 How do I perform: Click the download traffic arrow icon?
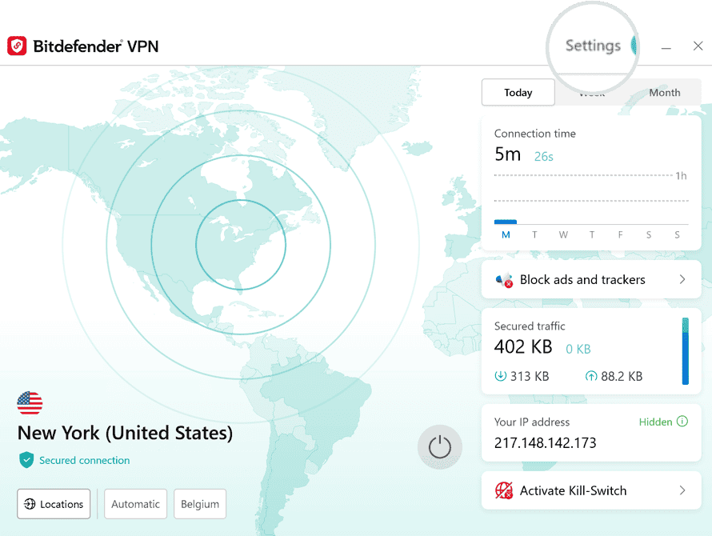coord(500,376)
